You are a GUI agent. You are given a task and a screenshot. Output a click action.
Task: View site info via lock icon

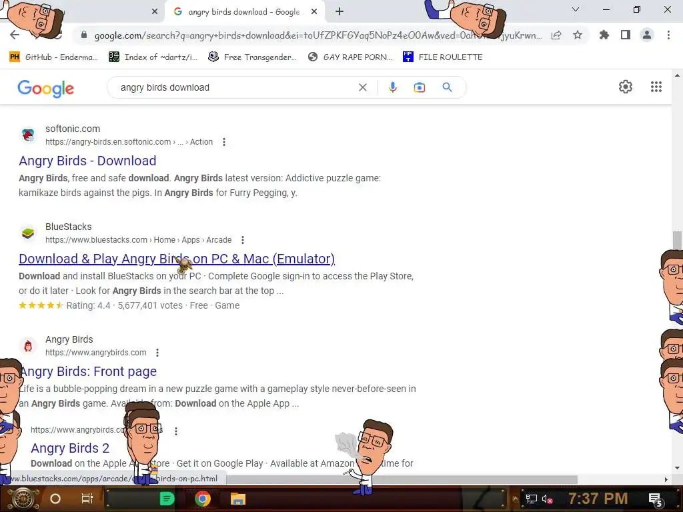(x=83, y=35)
